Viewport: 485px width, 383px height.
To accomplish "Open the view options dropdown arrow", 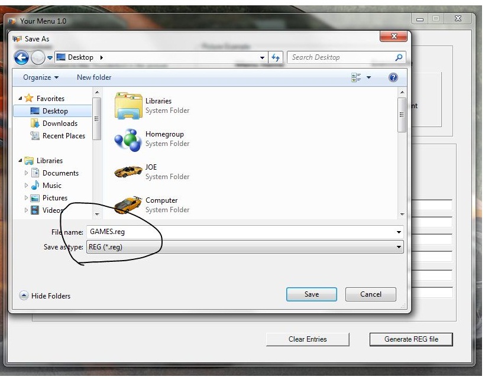I will [x=368, y=77].
